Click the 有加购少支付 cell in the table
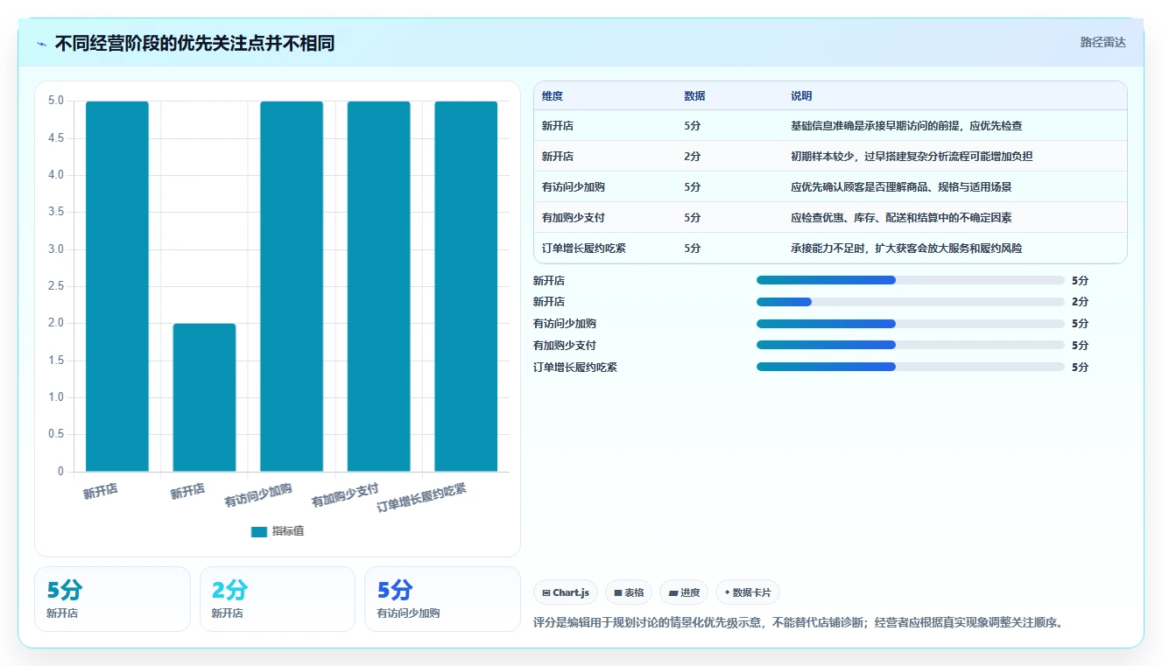The width and height of the screenshot is (1162, 666). pyautogui.click(x=574, y=218)
